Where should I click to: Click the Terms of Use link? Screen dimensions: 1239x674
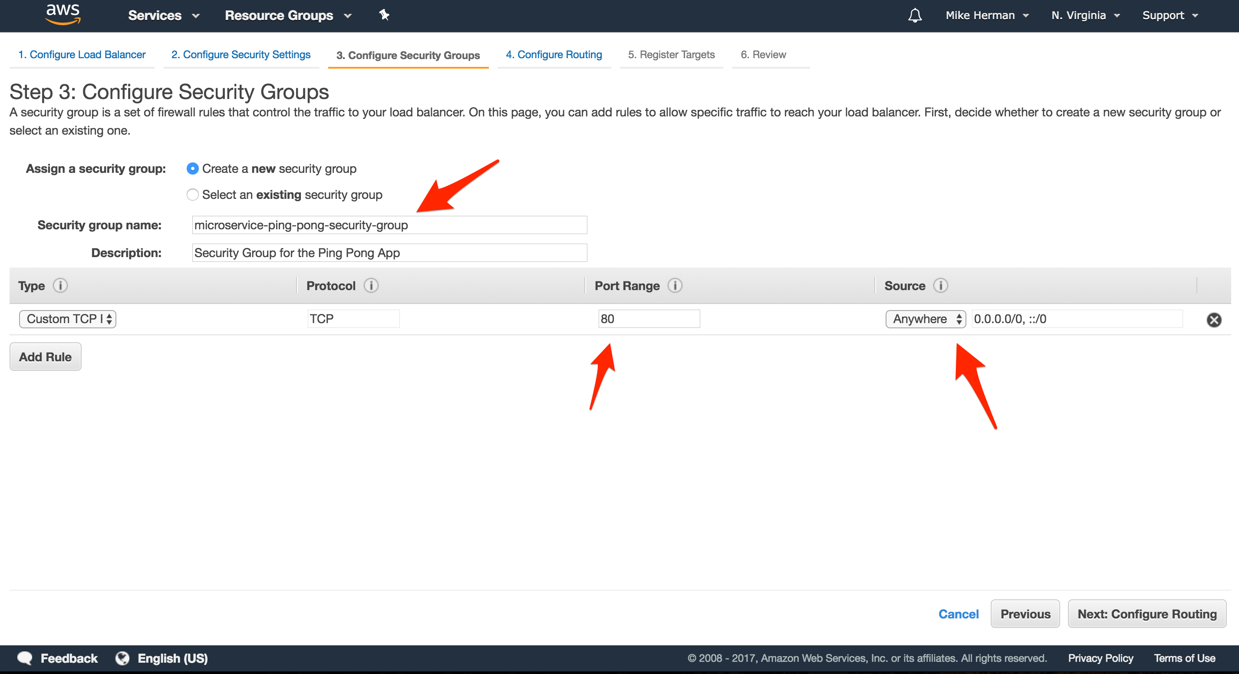point(1184,658)
